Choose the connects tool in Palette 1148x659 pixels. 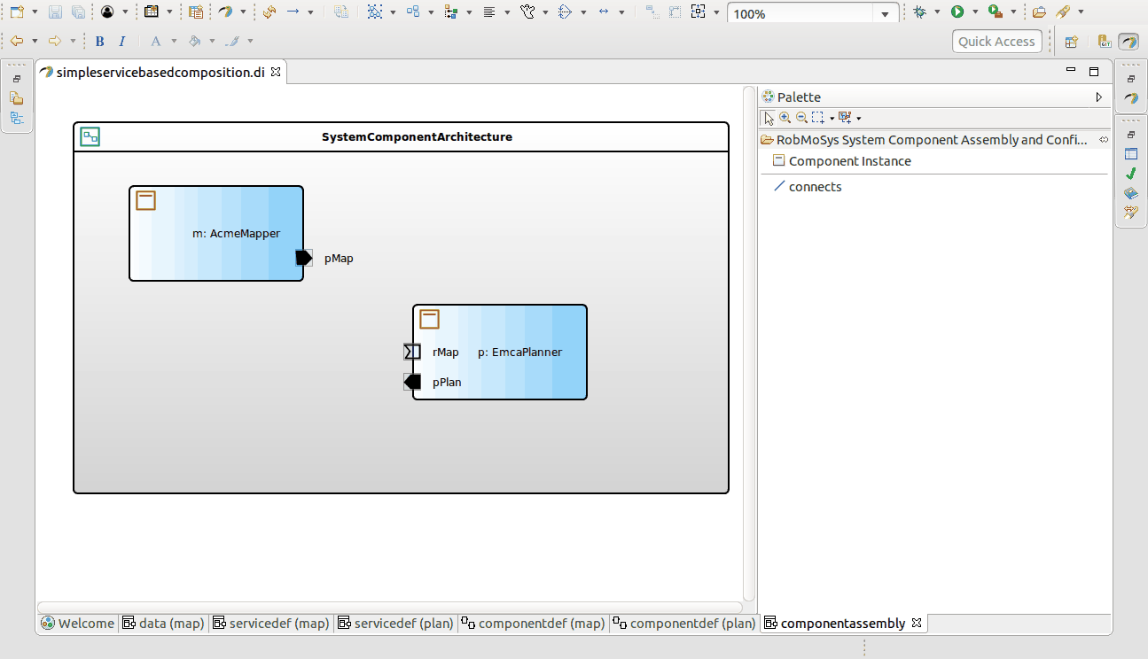coord(815,187)
